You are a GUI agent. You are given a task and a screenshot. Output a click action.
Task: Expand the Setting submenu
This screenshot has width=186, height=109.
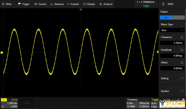point(172,78)
